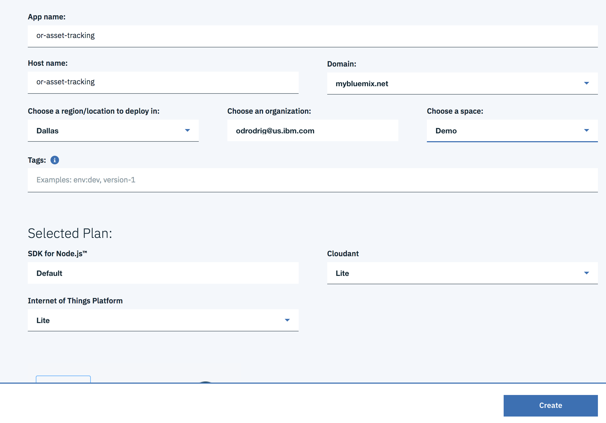
Task: Click the App name label
Action: pyautogui.click(x=47, y=17)
